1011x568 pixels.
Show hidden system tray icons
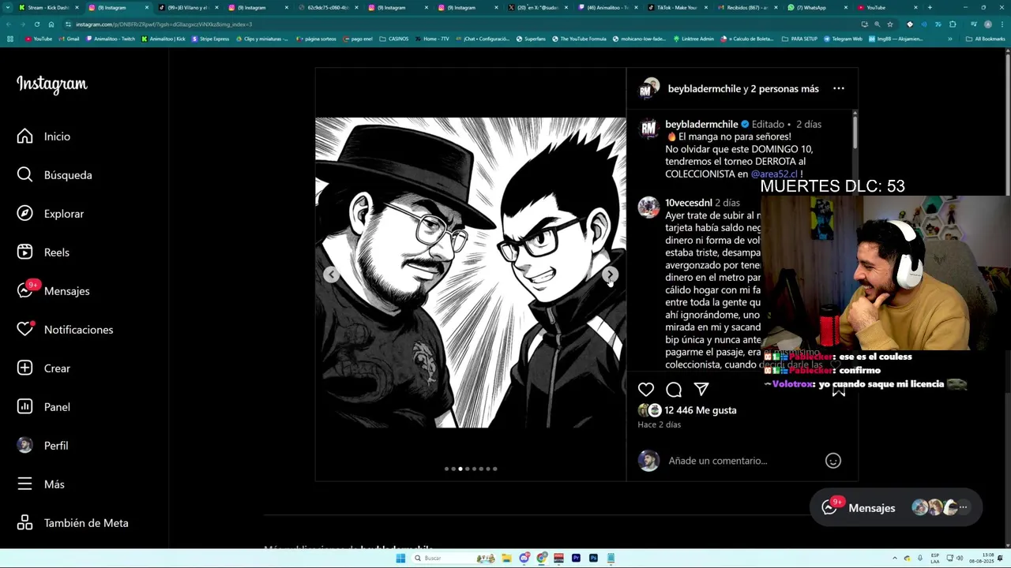click(895, 558)
